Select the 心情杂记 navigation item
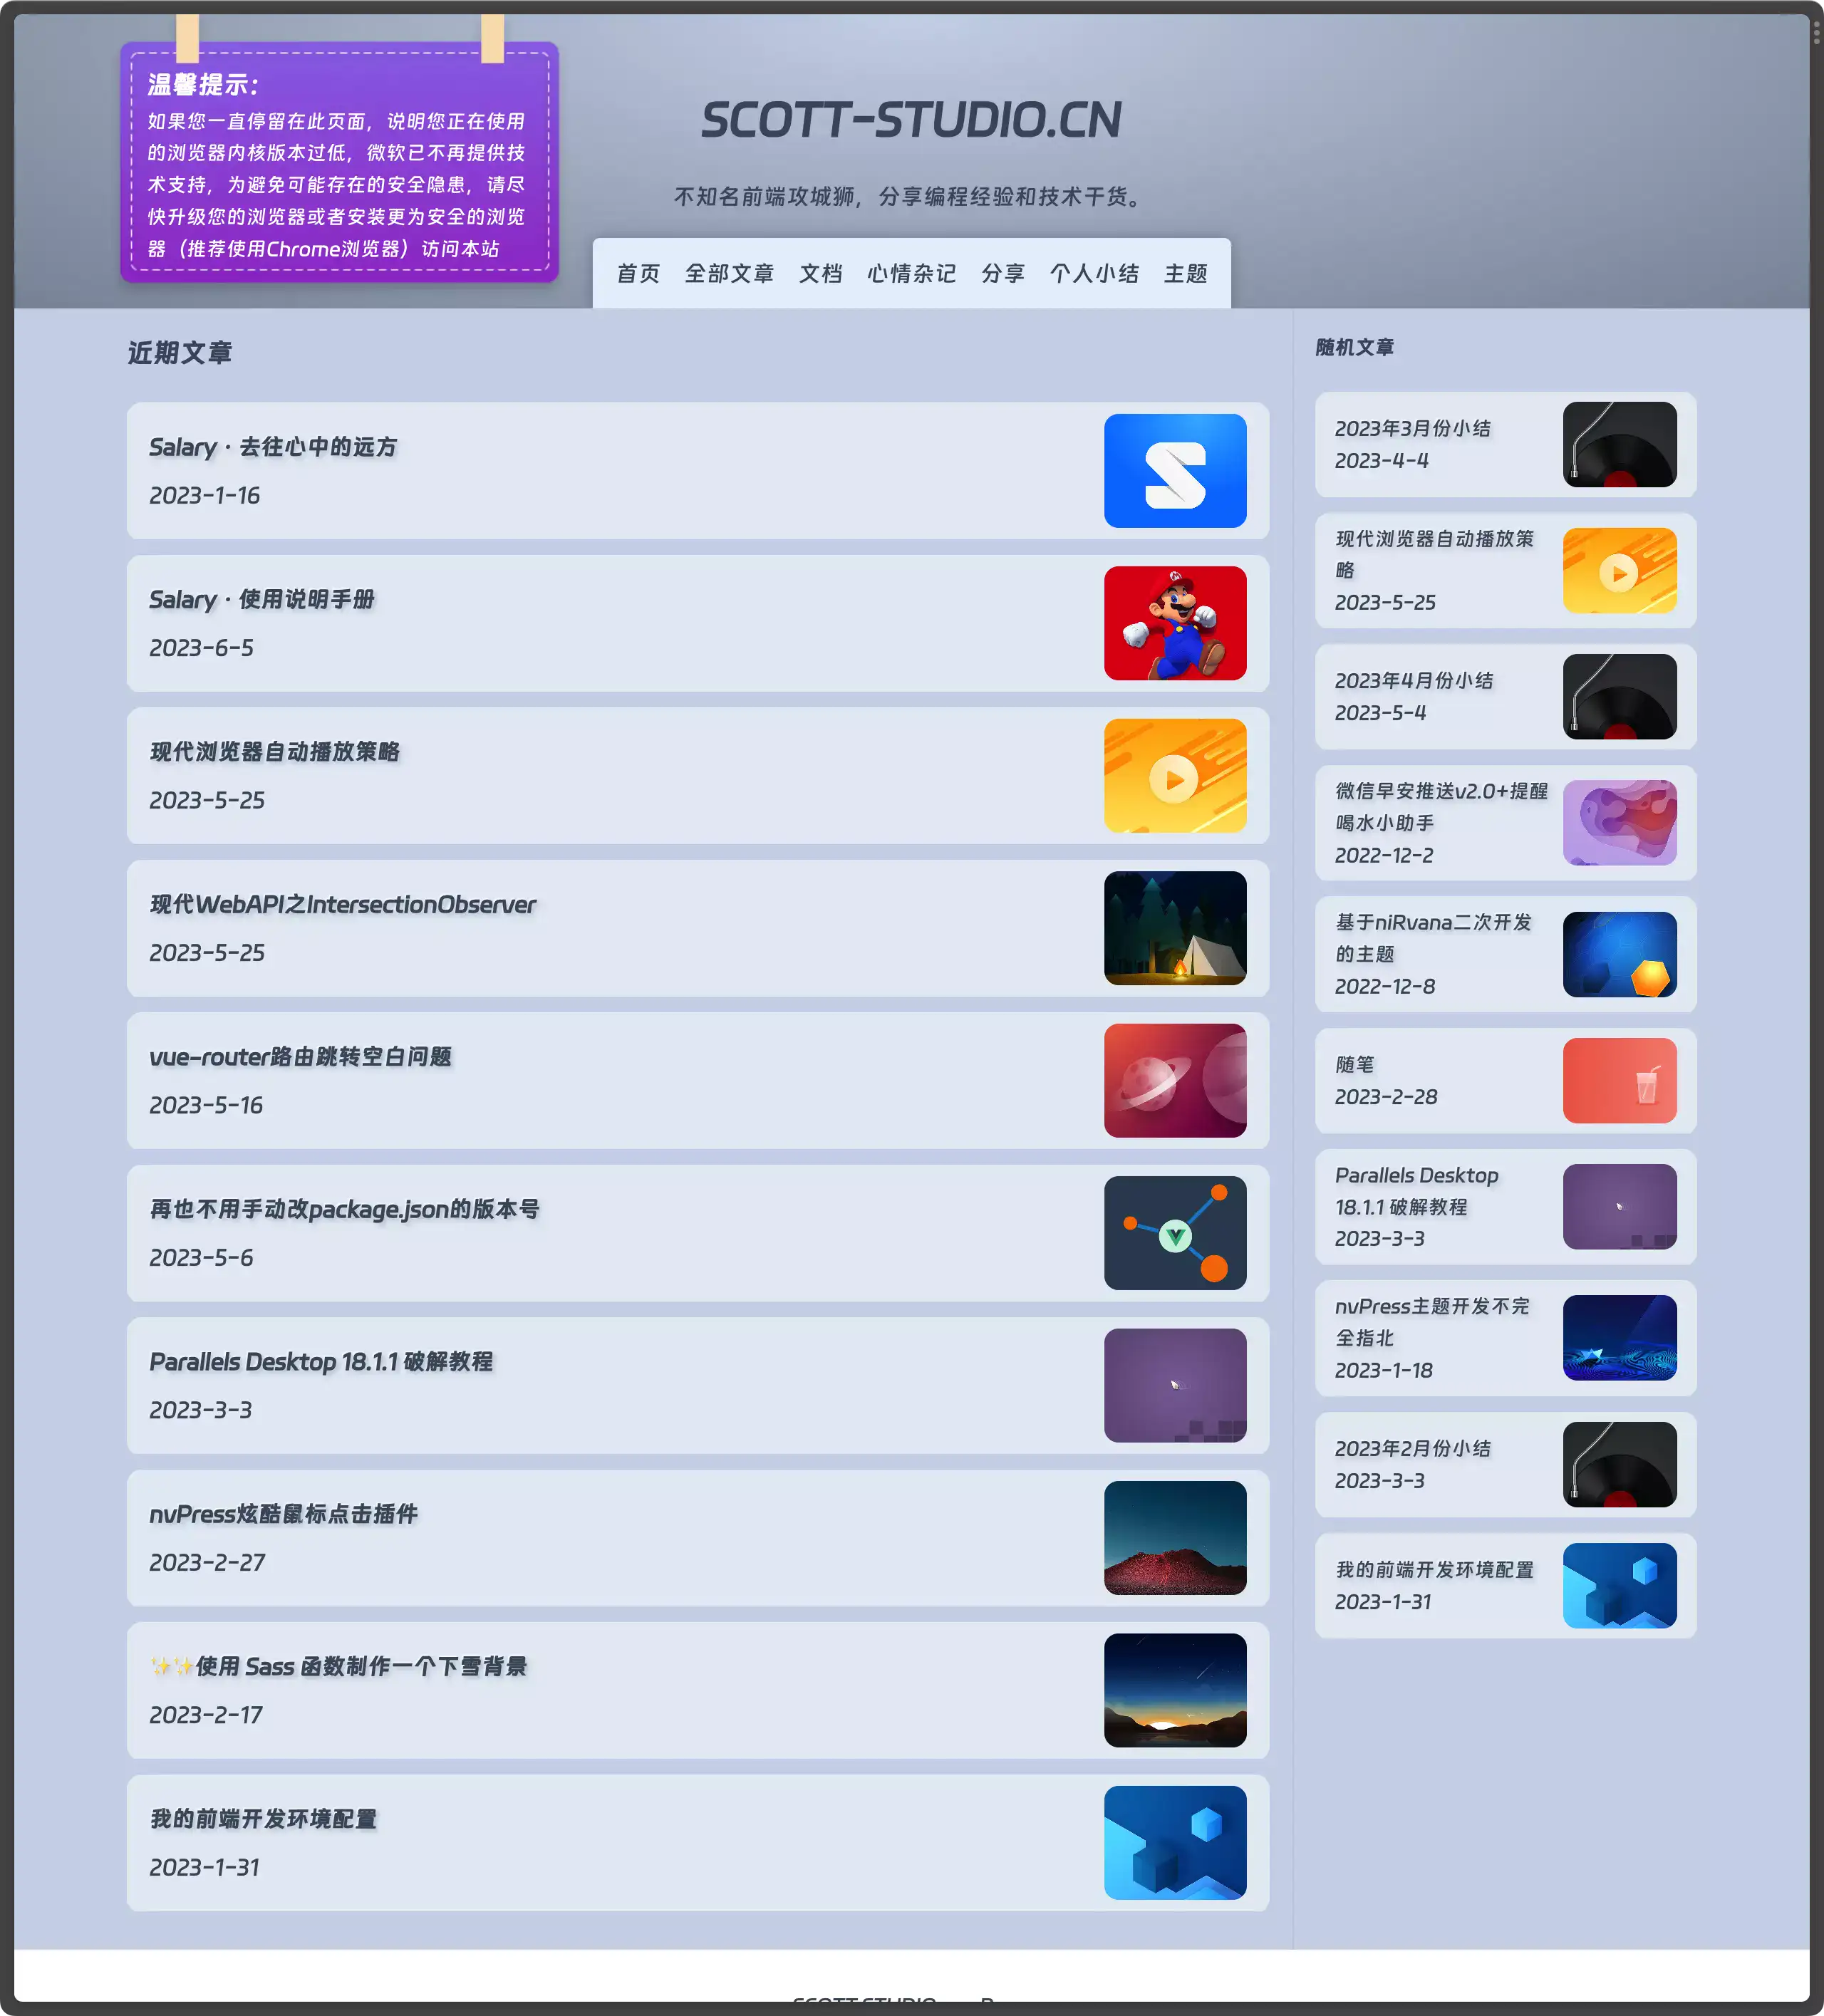 (911, 274)
